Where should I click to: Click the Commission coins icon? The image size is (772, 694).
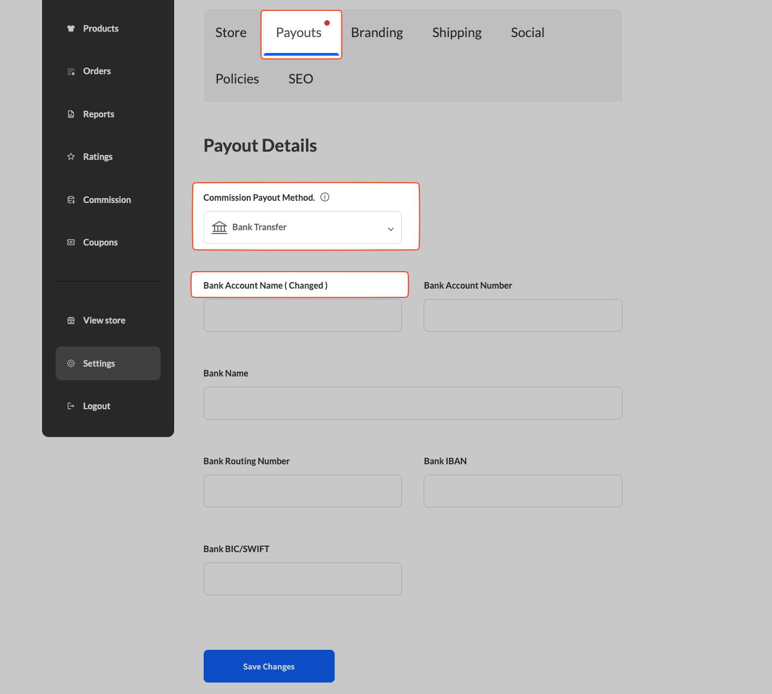tap(71, 200)
